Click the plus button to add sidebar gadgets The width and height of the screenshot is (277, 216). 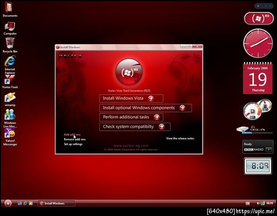pyautogui.click(x=258, y=6)
